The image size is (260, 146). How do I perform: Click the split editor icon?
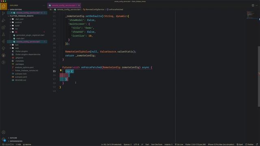(x=253, y=5)
